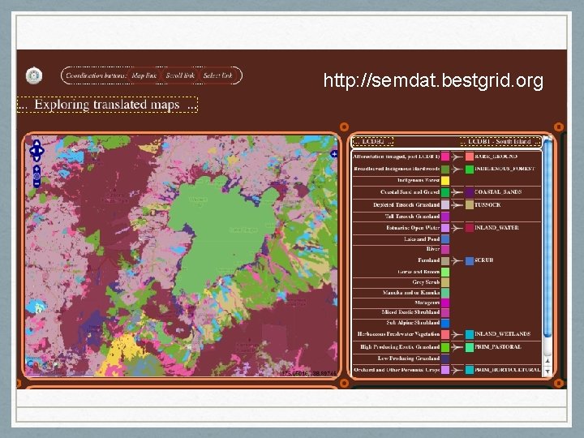Open the LCDB2 legend selector
The height and width of the screenshot is (438, 584).
click(373, 141)
